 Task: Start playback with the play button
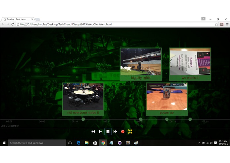(x=100, y=132)
